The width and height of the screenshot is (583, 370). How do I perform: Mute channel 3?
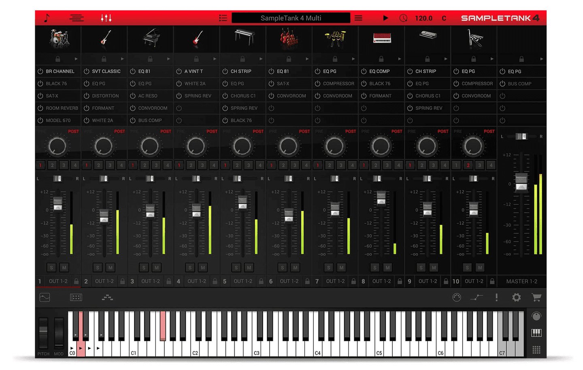(x=157, y=267)
